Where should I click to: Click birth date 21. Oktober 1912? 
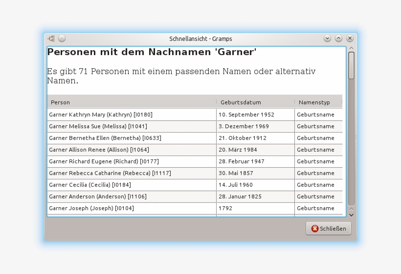click(x=243, y=138)
